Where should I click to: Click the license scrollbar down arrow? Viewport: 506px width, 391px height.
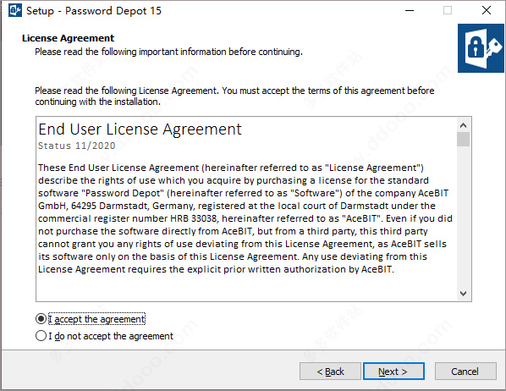pyautogui.click(x=464, y=293)
